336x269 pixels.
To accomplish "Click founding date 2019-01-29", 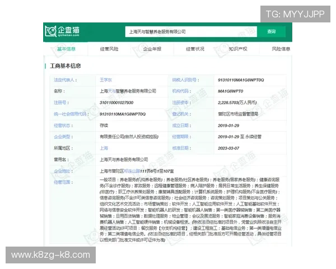I will click(228, 126).
